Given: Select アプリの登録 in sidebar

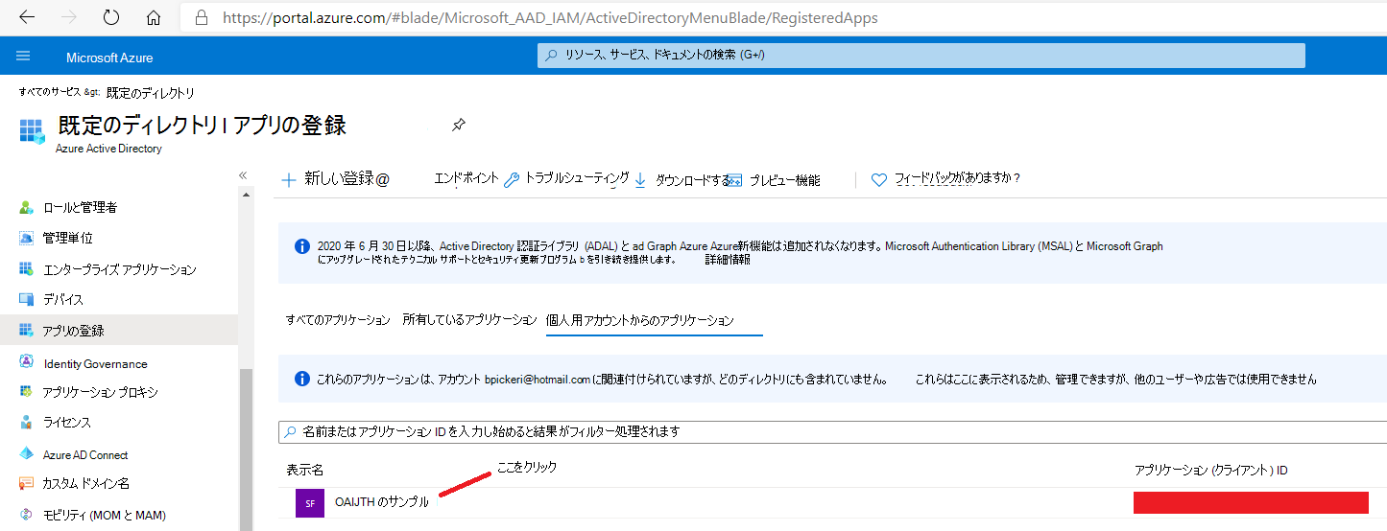Looking at the screenshot, I should [x=74, y=330].
